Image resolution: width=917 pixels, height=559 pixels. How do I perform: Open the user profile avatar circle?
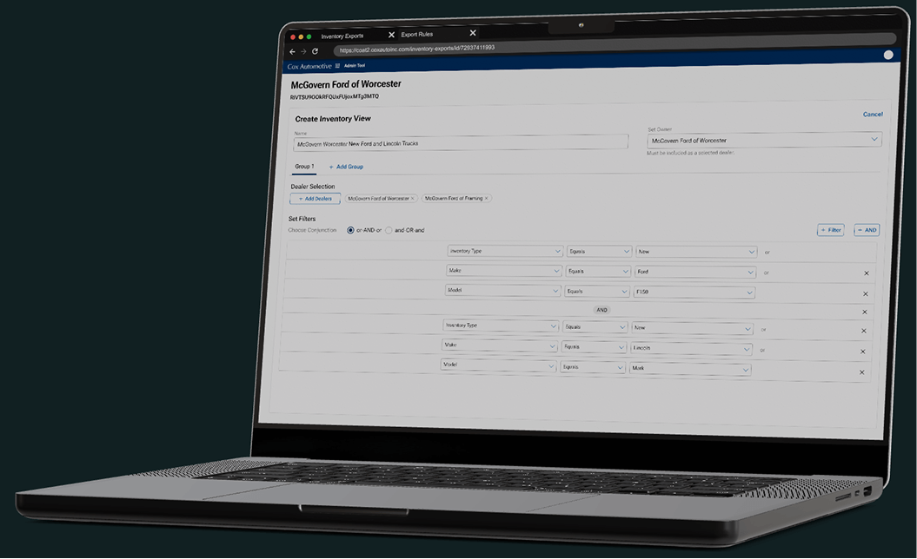tap(887, 55)
